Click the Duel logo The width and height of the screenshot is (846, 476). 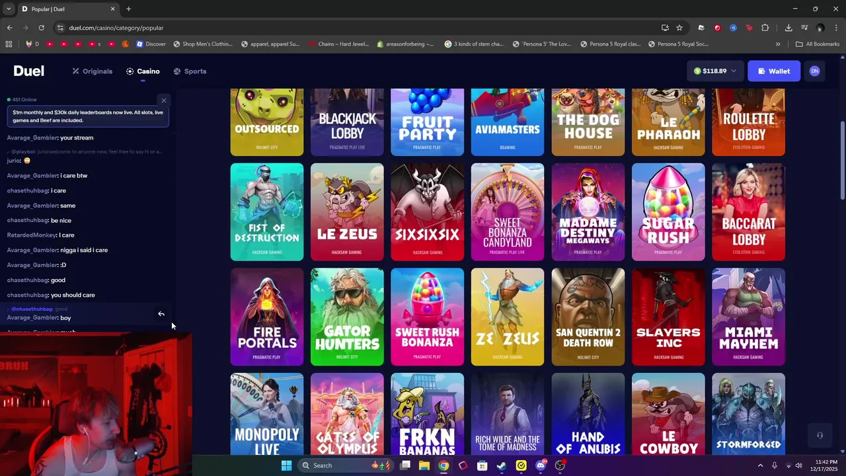(x=29, y=71)
